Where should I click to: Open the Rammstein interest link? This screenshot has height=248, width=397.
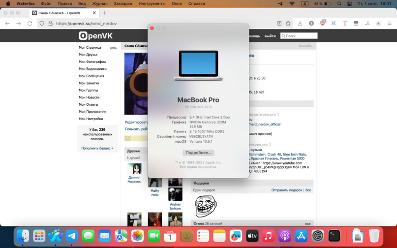pos(257,155)
